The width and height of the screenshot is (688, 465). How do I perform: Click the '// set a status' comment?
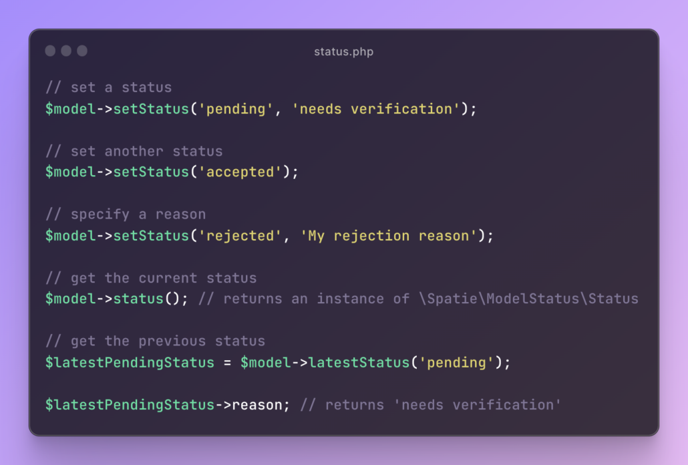click(x=108, y=88)
